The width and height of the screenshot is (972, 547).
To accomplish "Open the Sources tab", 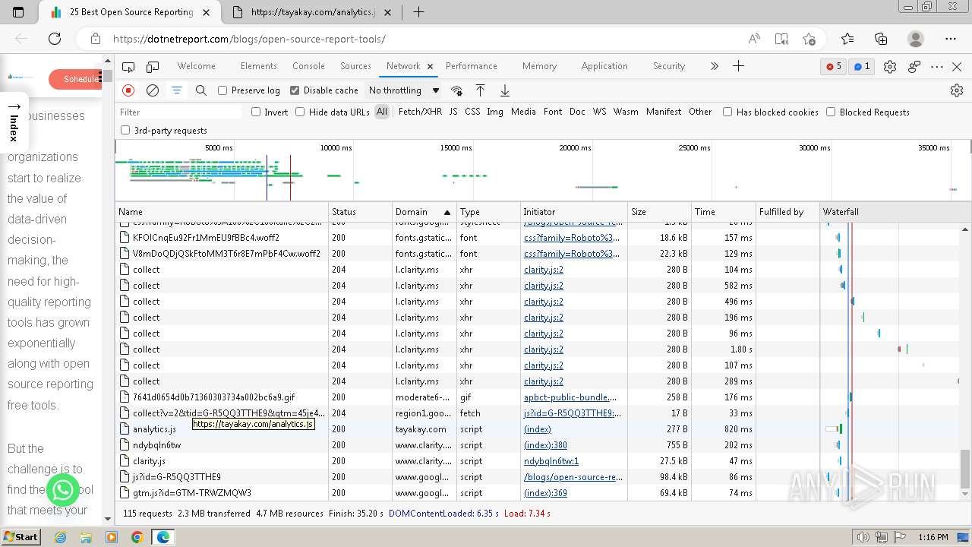I will (355, 66).
